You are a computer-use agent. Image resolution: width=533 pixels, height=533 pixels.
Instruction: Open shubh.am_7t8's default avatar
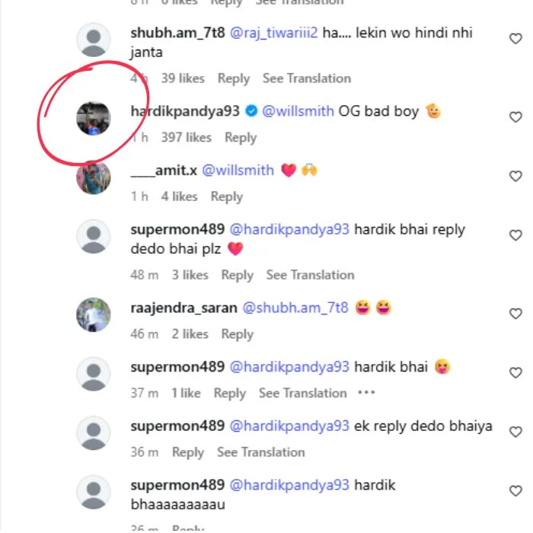[94, 40]
